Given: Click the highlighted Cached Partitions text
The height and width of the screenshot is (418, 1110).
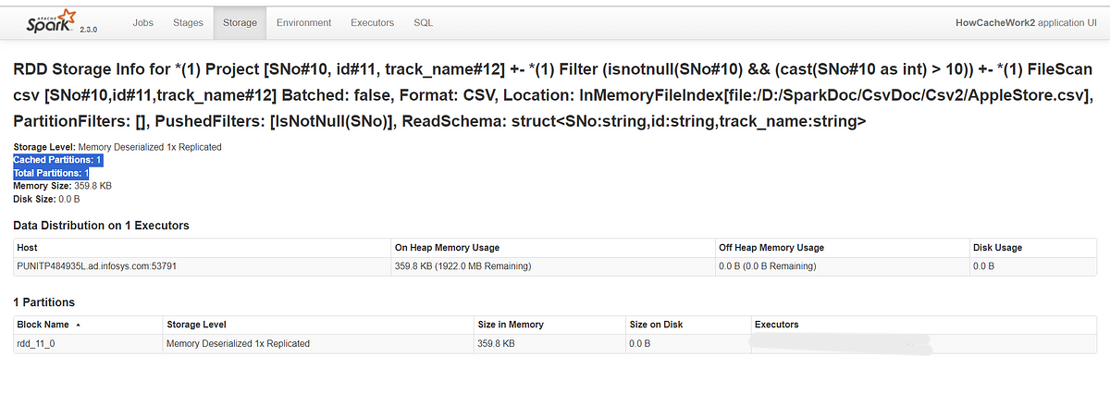Looking at the screenshot, I should 57,160.
